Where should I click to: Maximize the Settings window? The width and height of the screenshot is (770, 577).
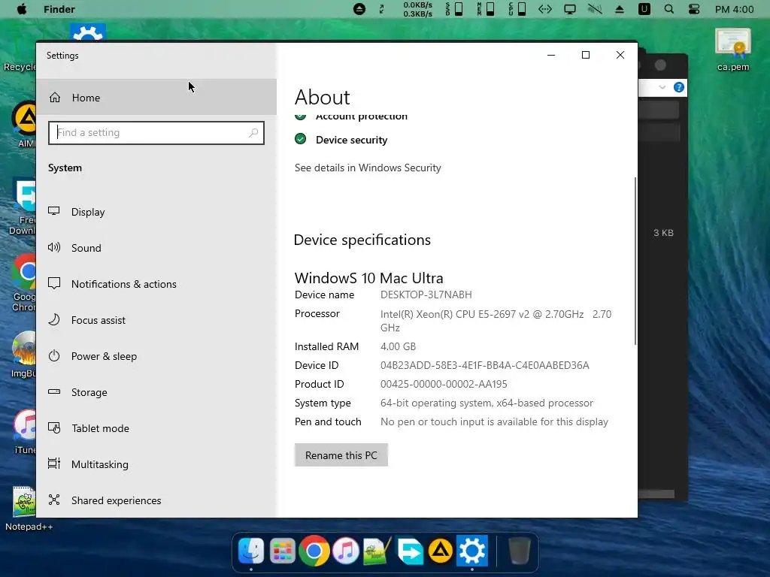(x=585, y=55)
